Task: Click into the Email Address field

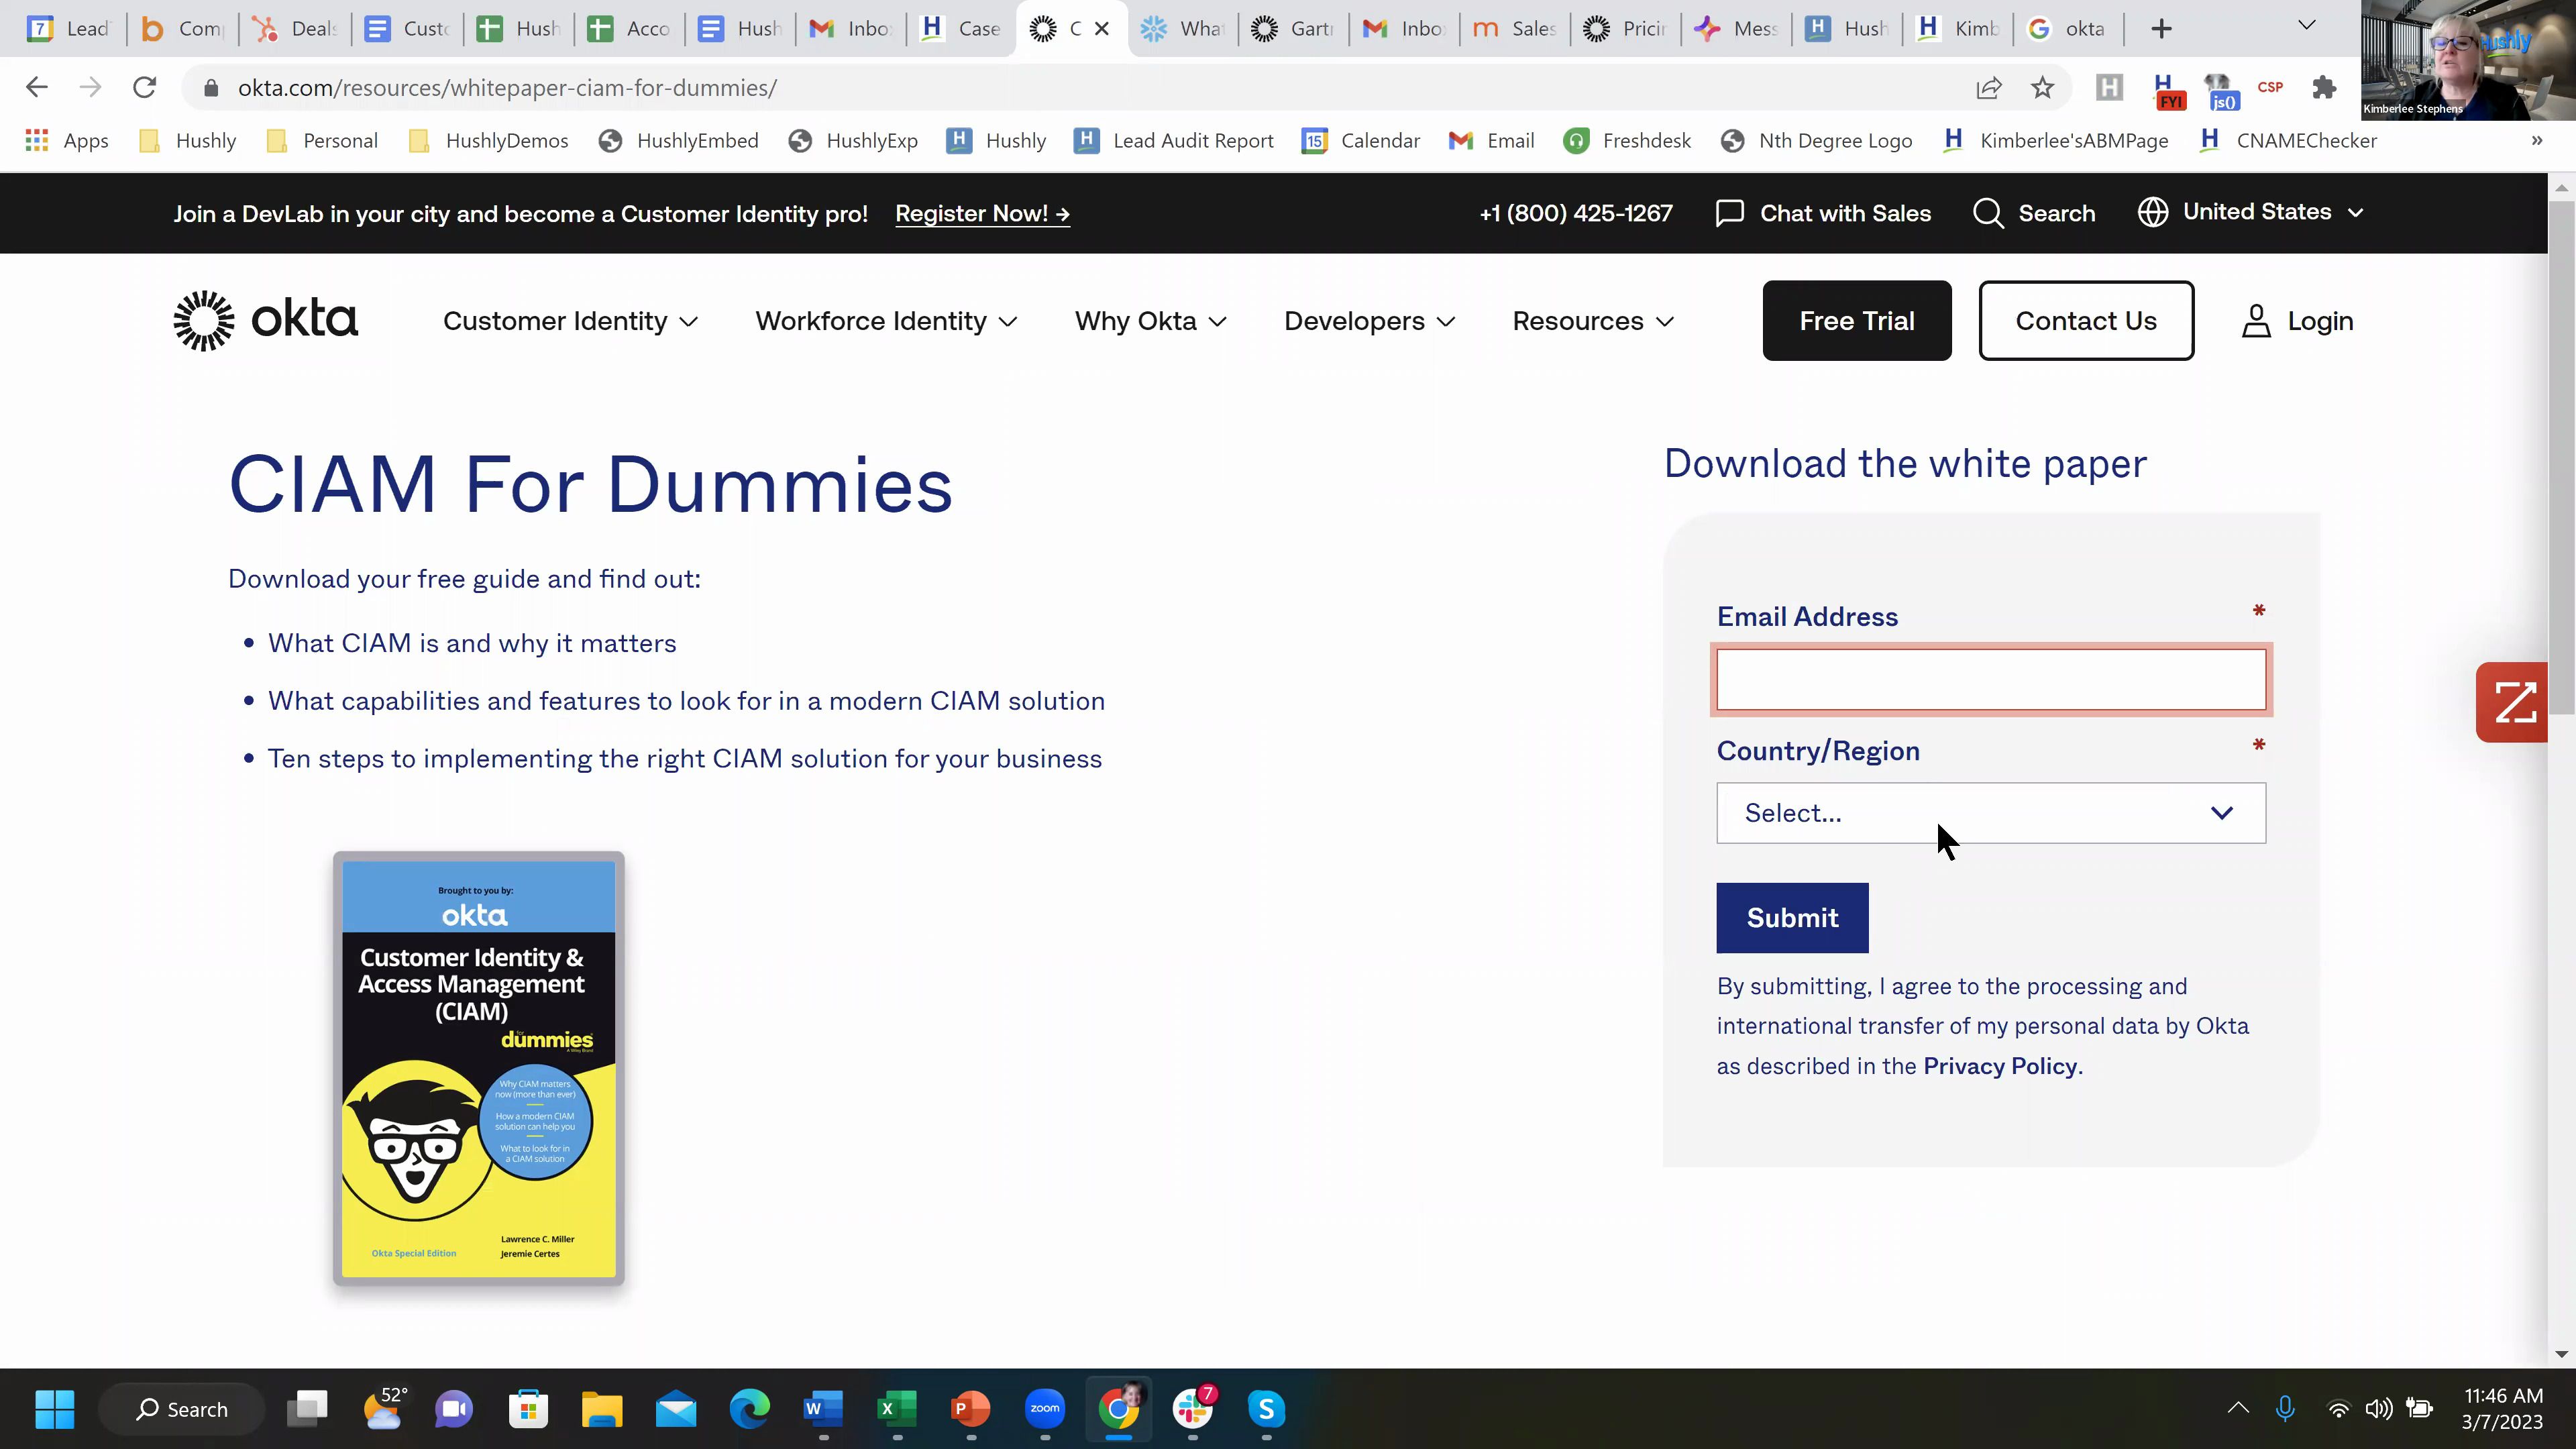Action: pos(1990,680)
